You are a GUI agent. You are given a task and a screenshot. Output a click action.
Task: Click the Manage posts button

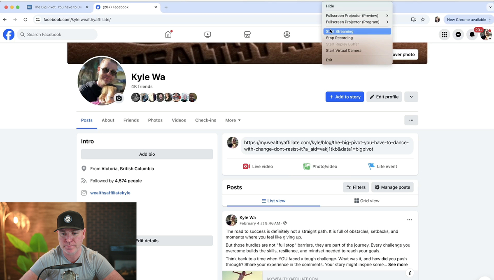(x=392, y=187)
